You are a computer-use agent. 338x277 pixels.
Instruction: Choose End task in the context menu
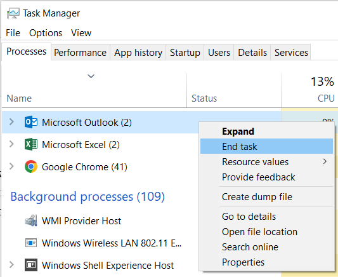(x=266, y=146)
